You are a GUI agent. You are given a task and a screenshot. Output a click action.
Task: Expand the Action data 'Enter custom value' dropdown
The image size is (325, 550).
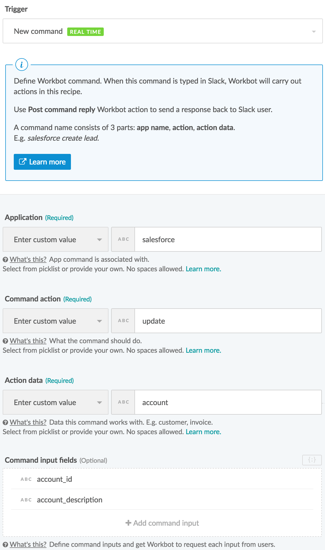56,402
